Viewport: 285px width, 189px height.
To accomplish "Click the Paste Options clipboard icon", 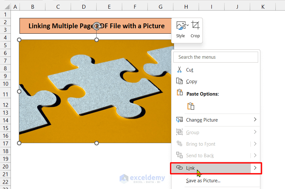I will [179, 92].
